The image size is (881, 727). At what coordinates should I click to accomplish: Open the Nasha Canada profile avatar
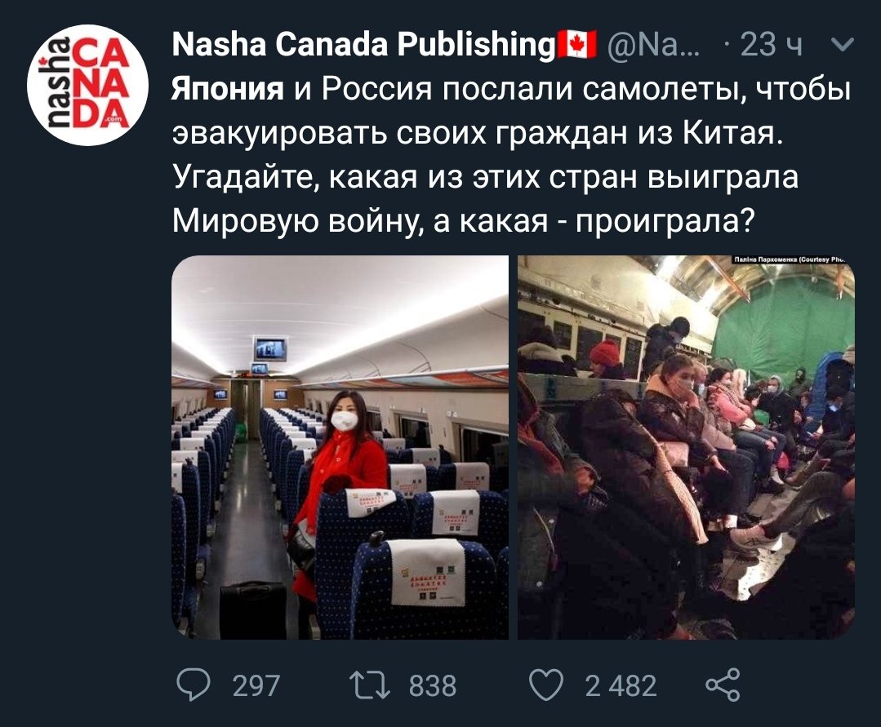87,85
